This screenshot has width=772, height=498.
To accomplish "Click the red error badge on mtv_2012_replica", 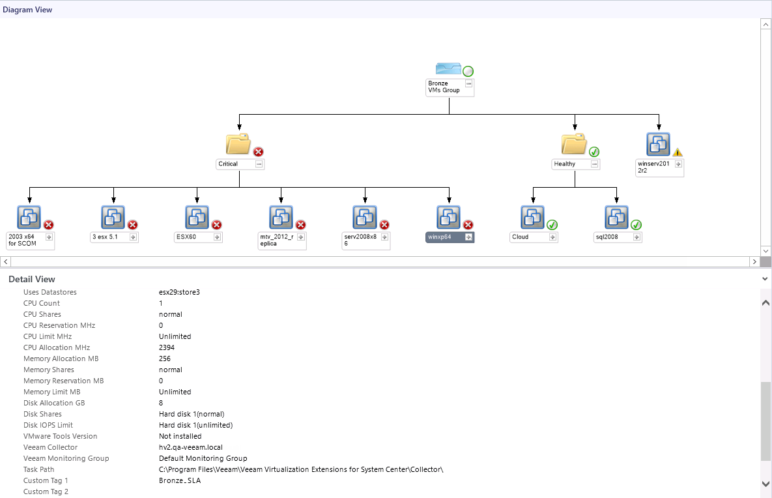I will (300, 225).
